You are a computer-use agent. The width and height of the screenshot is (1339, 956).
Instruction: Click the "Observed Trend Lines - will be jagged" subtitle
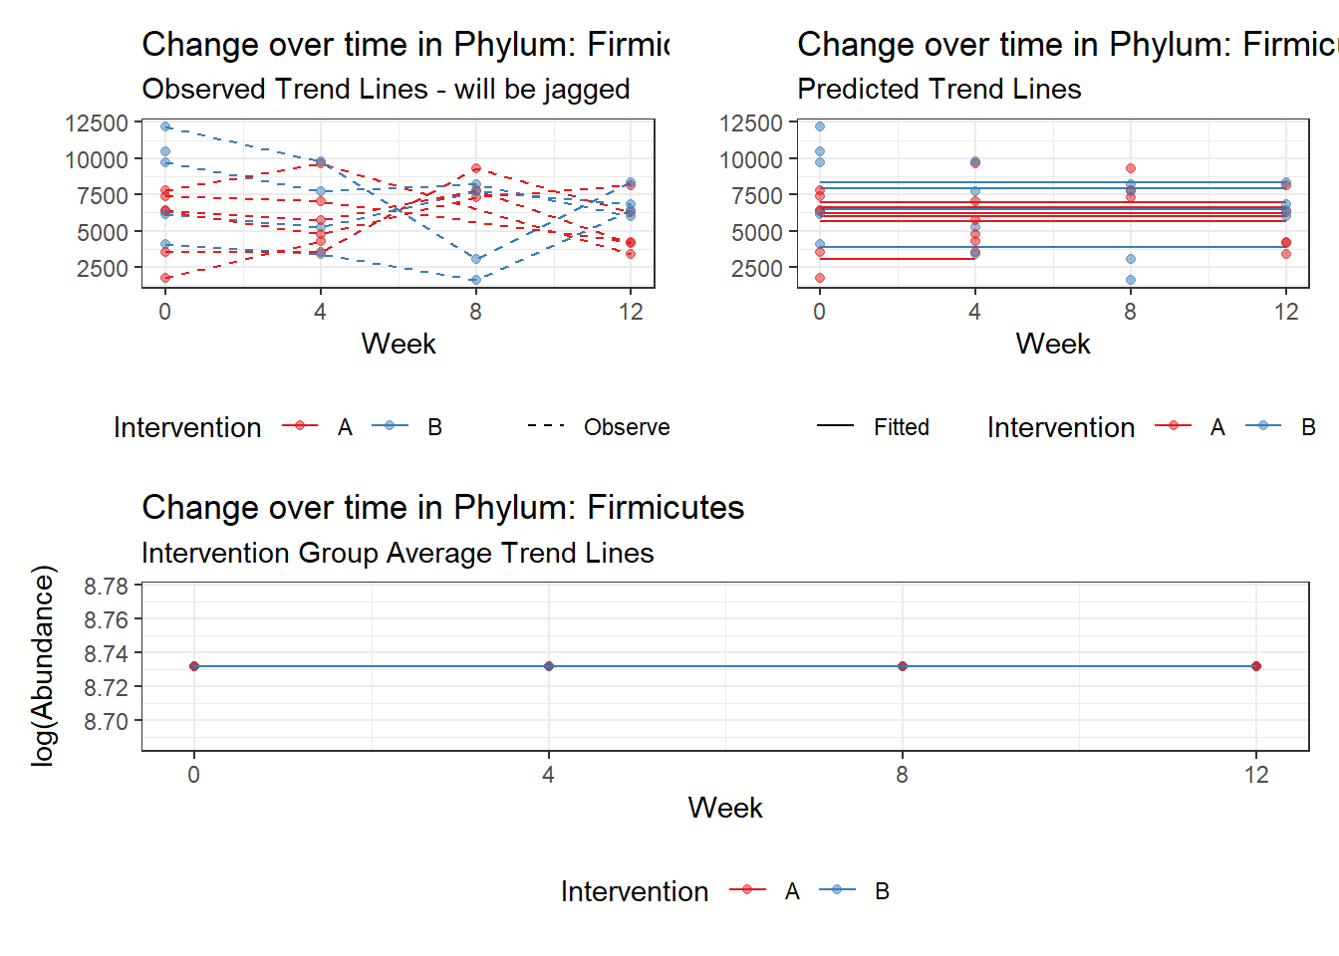(386, 89)
